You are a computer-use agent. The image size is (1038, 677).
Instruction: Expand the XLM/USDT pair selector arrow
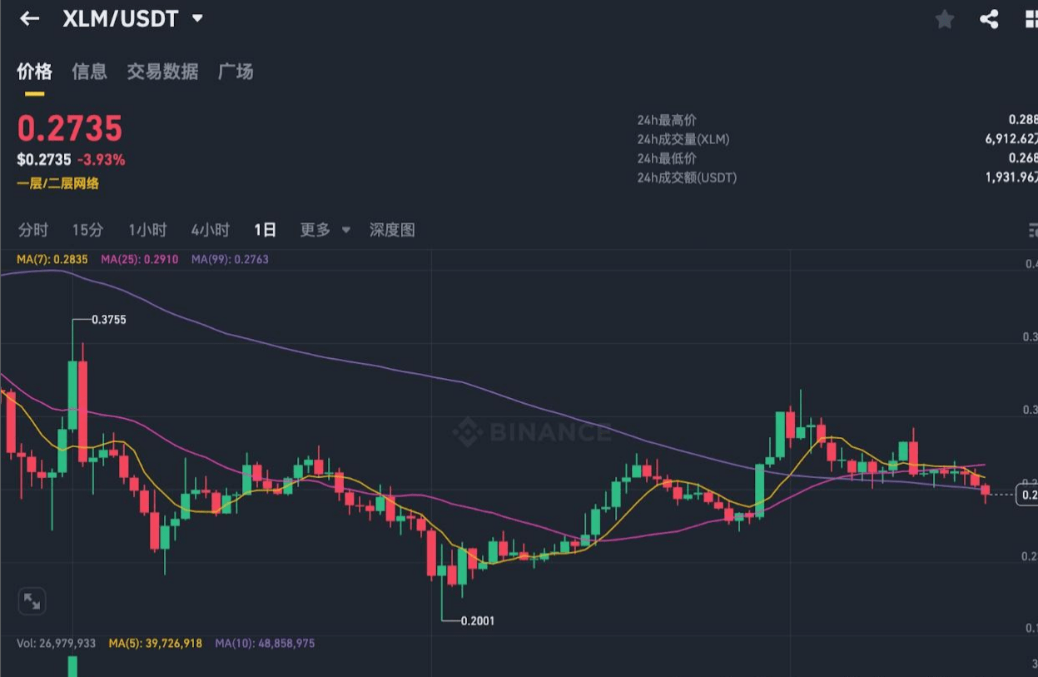(197, 18)
